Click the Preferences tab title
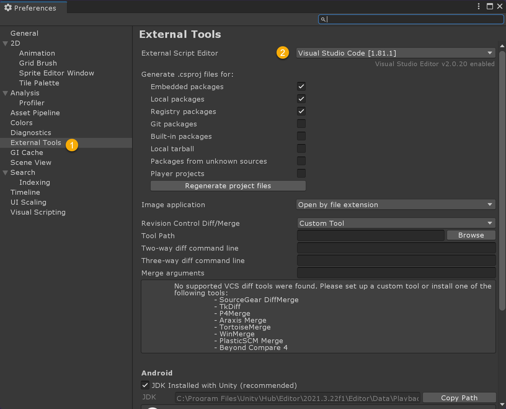 pos(35,8)
